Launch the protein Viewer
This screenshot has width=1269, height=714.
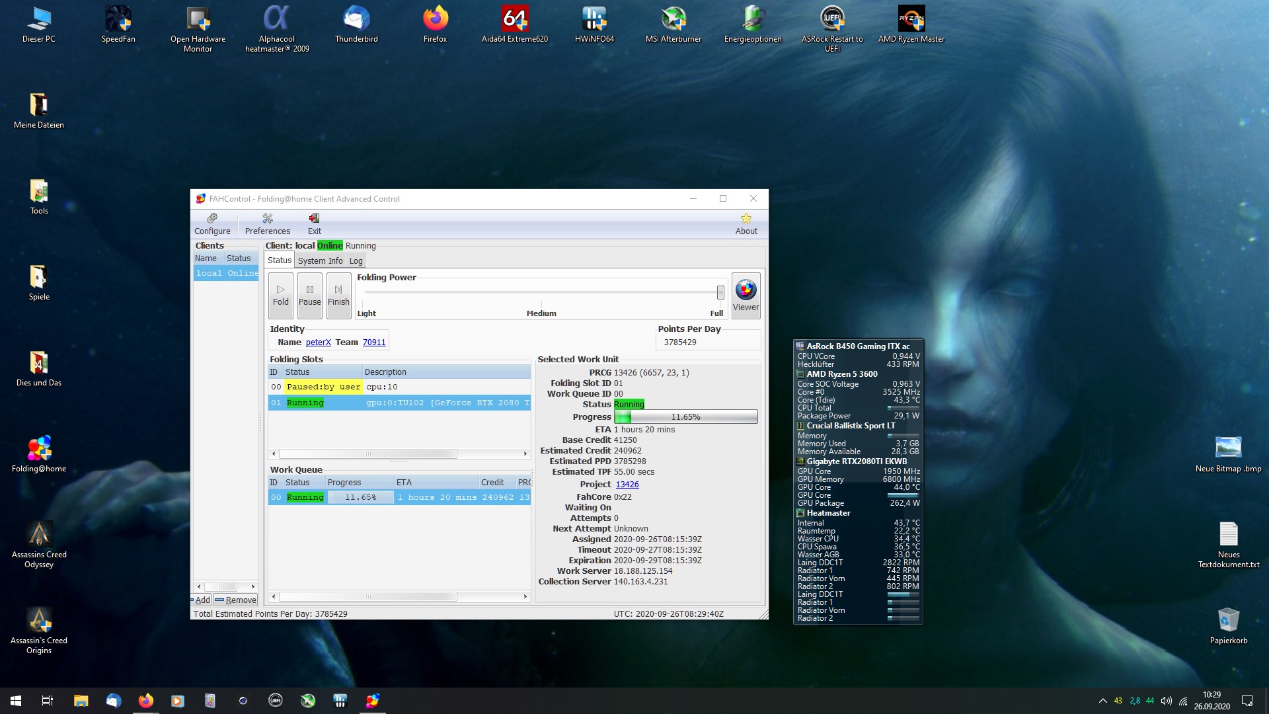746,295
